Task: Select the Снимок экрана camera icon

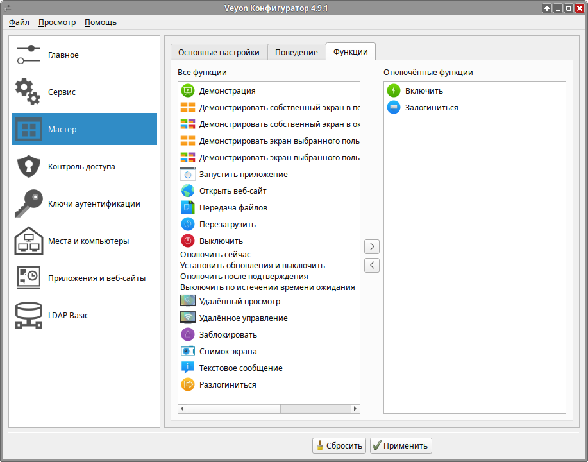Action: [188, 351]
